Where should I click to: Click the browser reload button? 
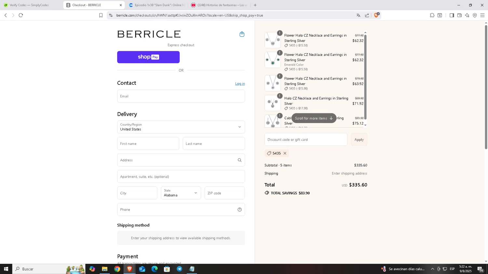(x=21, y=15)
